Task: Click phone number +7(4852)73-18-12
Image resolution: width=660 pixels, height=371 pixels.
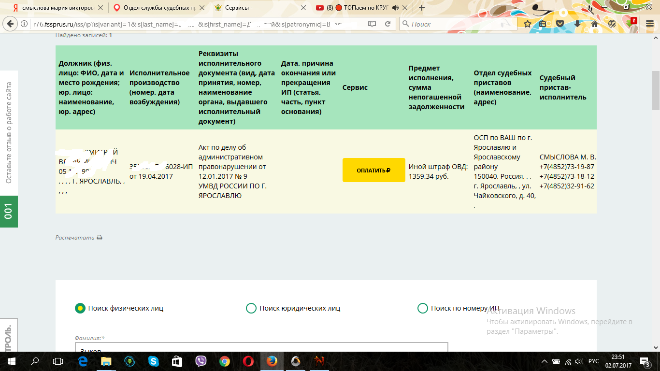Action: [x=567, y=176]
